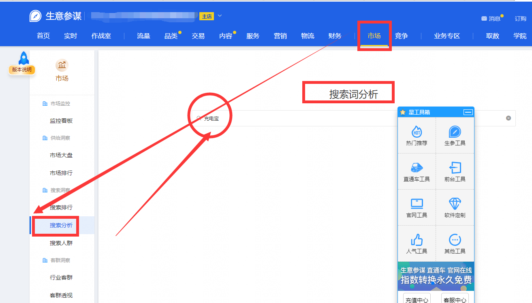Open 生参工具 compass icon

455,132
